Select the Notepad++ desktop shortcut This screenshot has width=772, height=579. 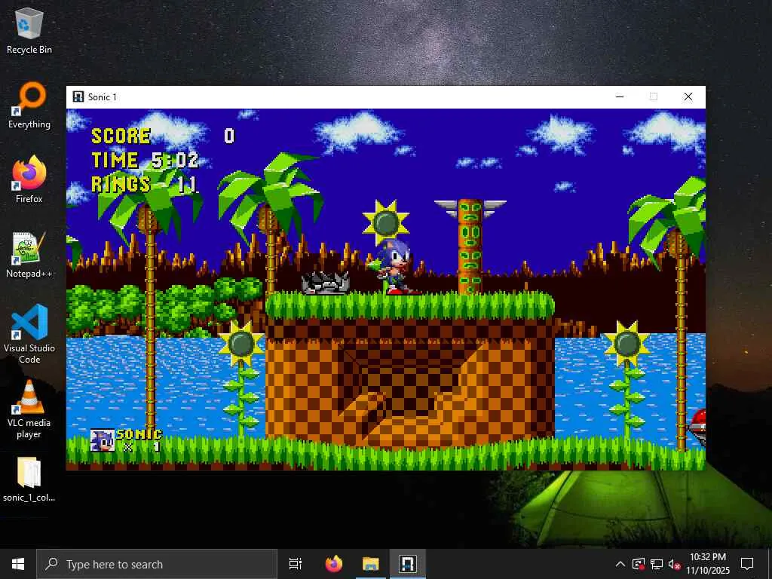pos(29,255)
